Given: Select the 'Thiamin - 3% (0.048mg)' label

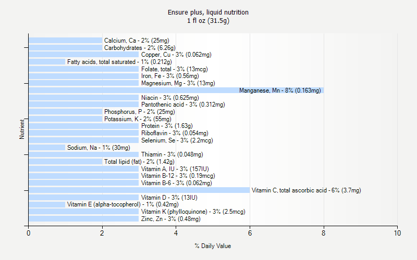Looking at the screenshot, I should point(172,154).
